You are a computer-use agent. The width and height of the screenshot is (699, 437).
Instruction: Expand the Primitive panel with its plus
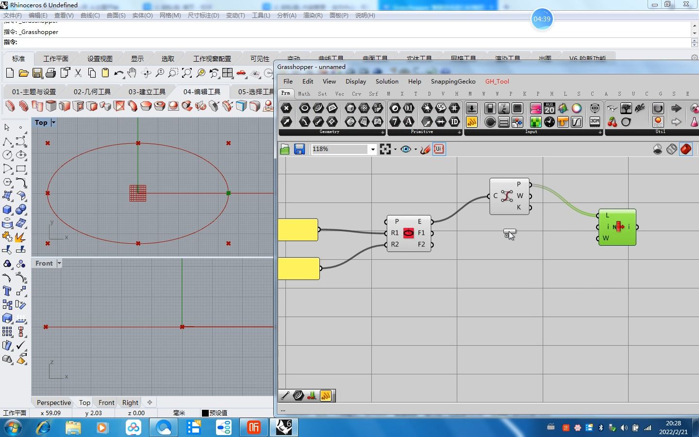click(x=459, y=132)
